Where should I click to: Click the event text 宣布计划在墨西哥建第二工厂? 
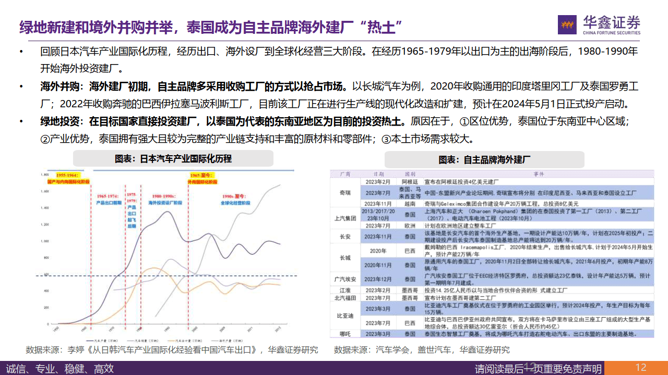point(461,298)
